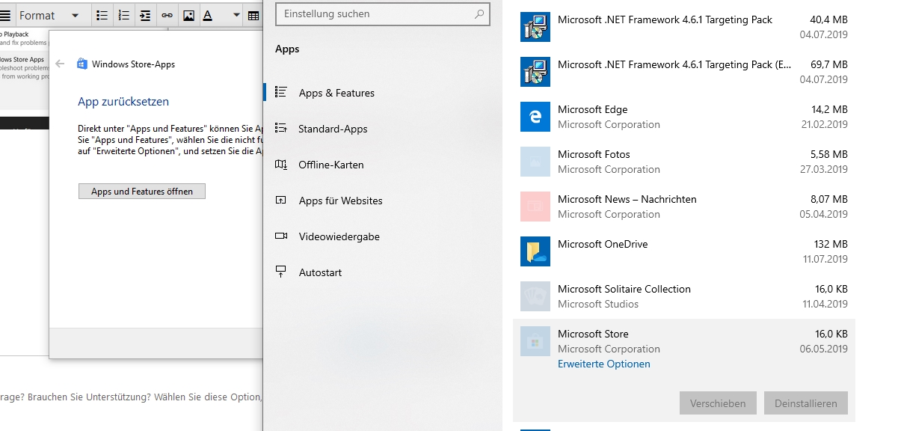Image resolution: width=901 pixels, height=431 pixels.
Task: Click the Apps heading in settings sidebar
Action: click(x=287, y=49)
